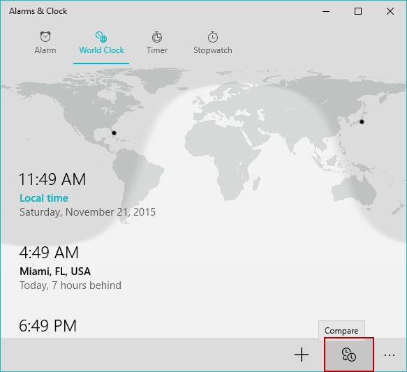Click the 6:49 PM clock entry
The image size is (407, 372).
[47, 326]
